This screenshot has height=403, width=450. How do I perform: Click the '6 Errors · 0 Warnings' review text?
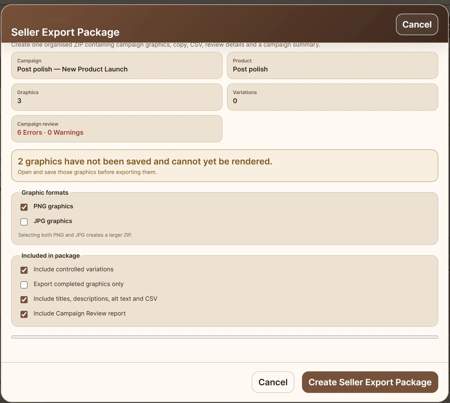coord(50,132)
